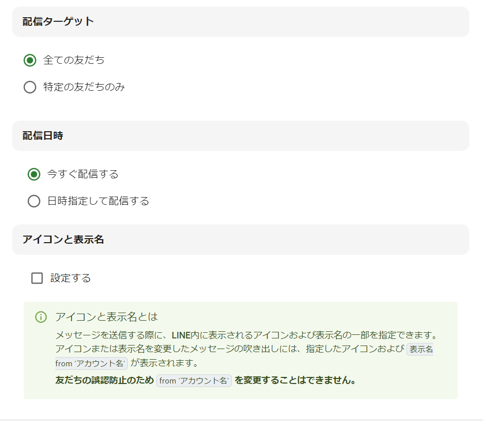Screen dimensions: 483x421
Task: Select the 全ての友だち radio button
Action: pos(30,60)
